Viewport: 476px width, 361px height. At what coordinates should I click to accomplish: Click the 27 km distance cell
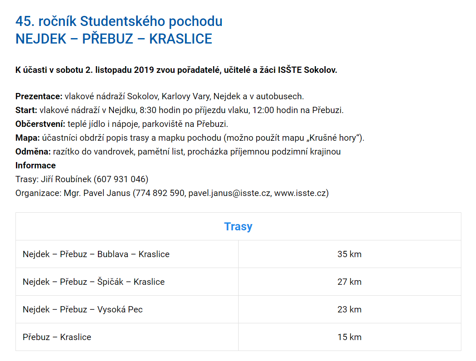350,282
